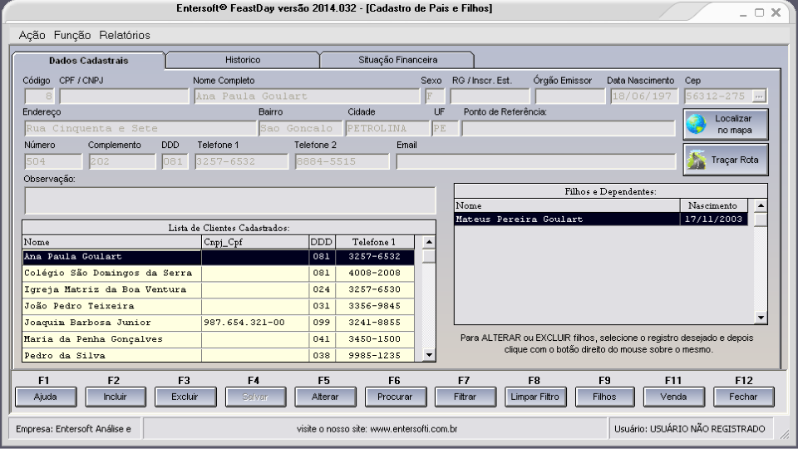Image resolution: width=798 pixels, height=449 pixels.
Task: Click the Observação text box
Action: coord(230,200)
